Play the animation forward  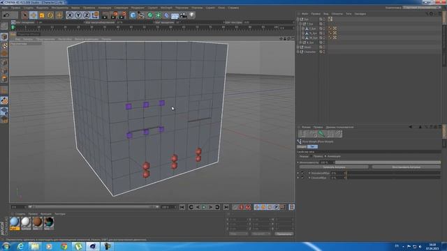coord(204,207)
